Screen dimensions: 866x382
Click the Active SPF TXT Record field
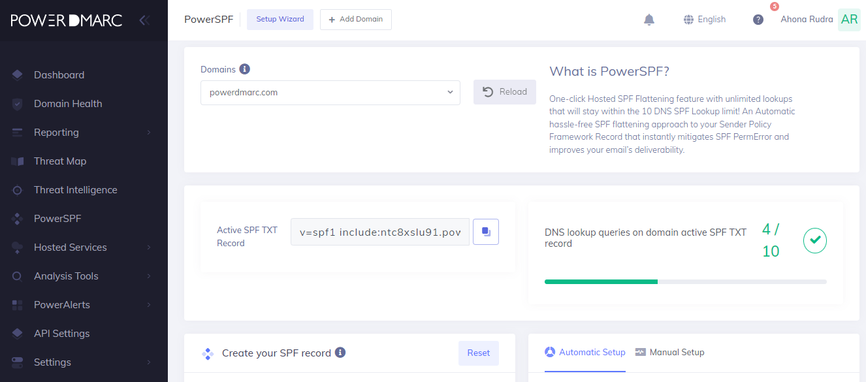click(379, 232)
